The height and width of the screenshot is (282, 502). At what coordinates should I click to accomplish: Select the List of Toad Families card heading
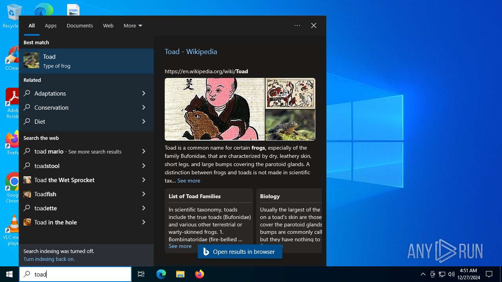[195, 196]
